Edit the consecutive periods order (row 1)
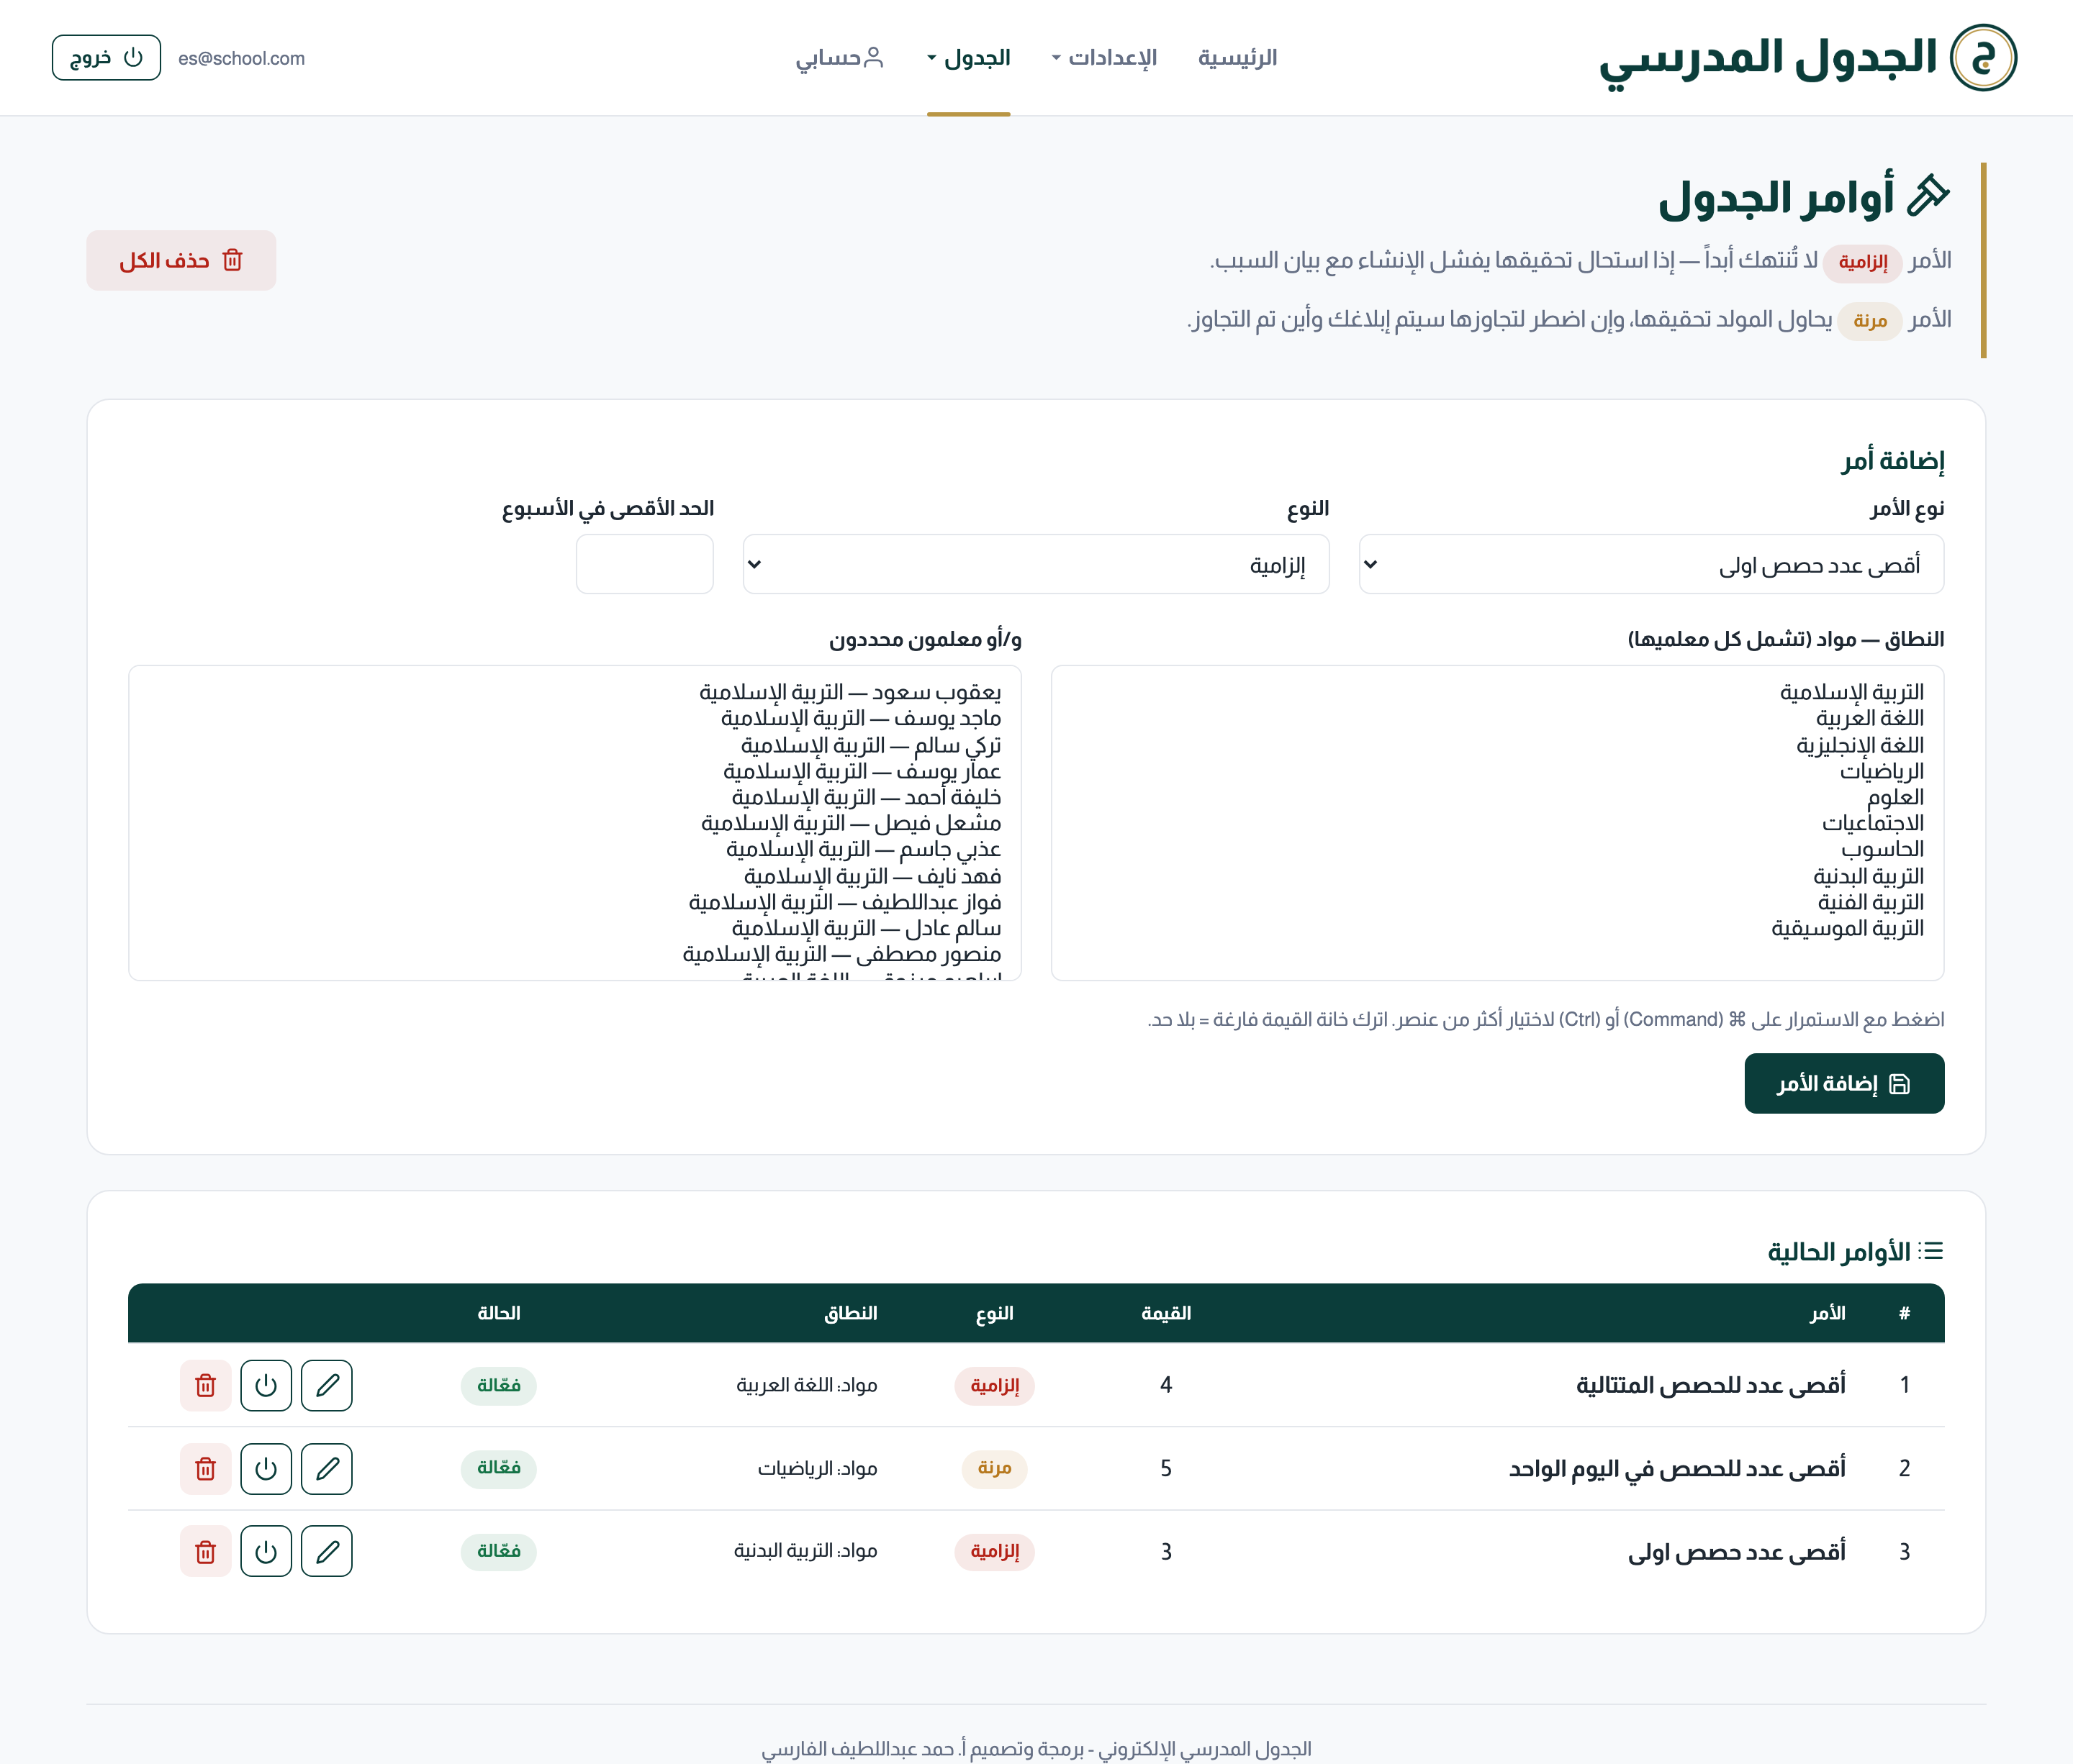Screen dimensions: 2073x1764 (x=326, y=1385)
